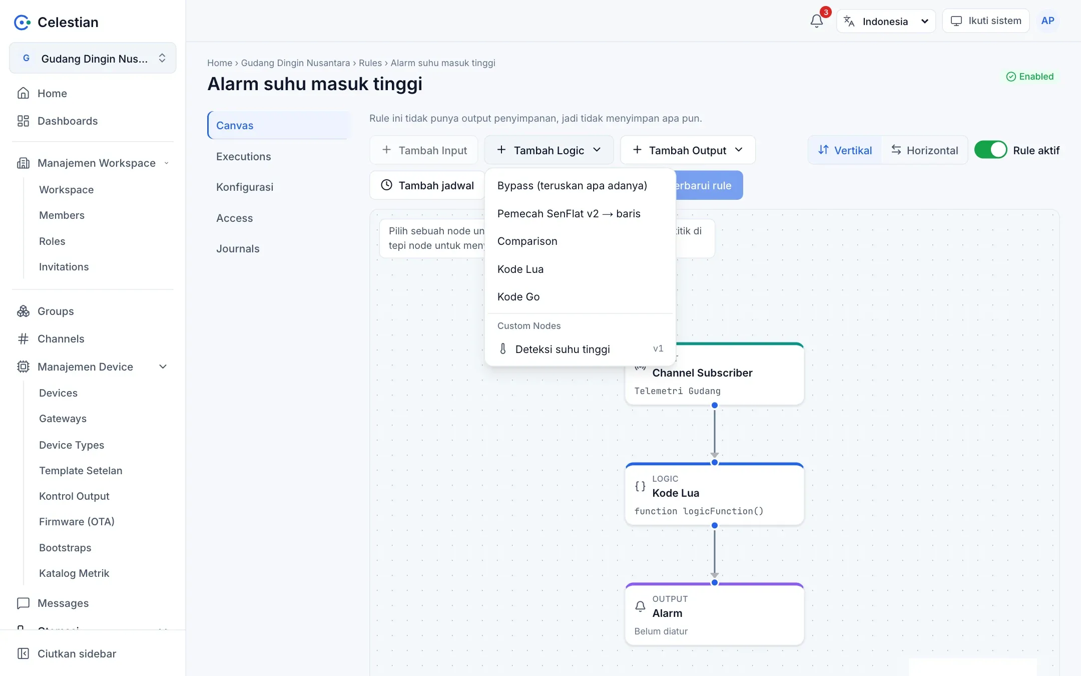1081x676 pixels.
Task: Toggle the Rule aktif switch
Action: (x=990, y=150)
